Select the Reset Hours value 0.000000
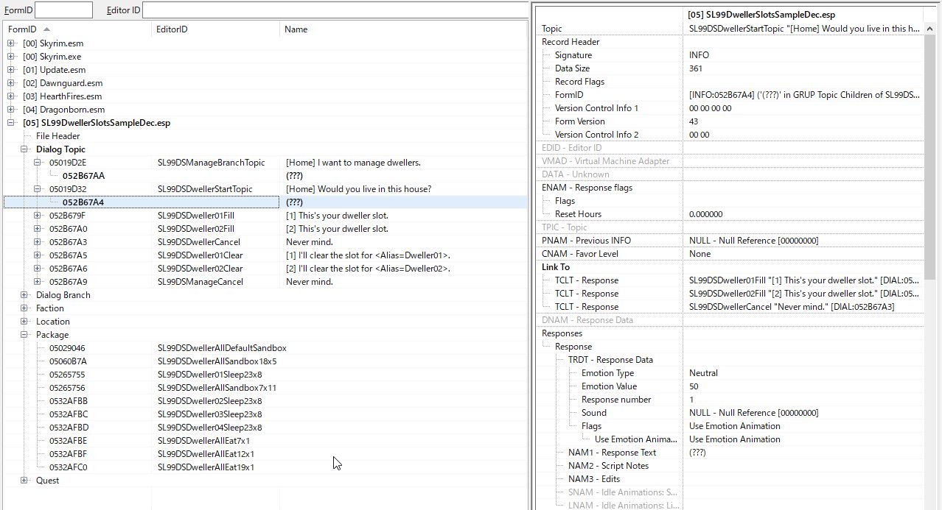Viewport: 942px width, 510px height. (803, 214)
